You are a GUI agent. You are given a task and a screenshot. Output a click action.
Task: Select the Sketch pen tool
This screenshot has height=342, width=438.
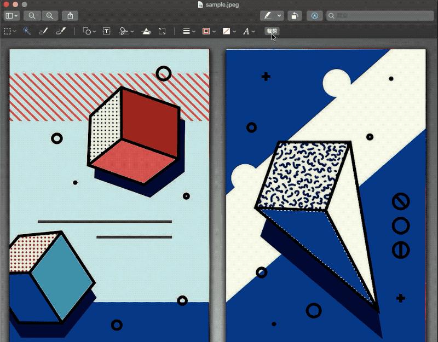[43, 31]
